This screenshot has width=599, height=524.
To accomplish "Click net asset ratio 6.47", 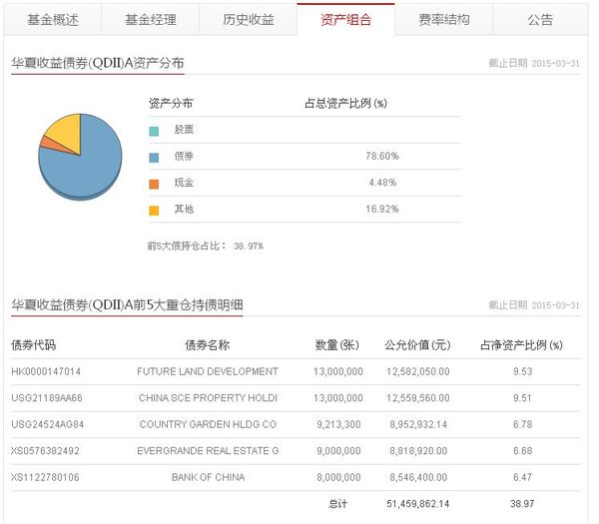I will (x=522, y=477).
